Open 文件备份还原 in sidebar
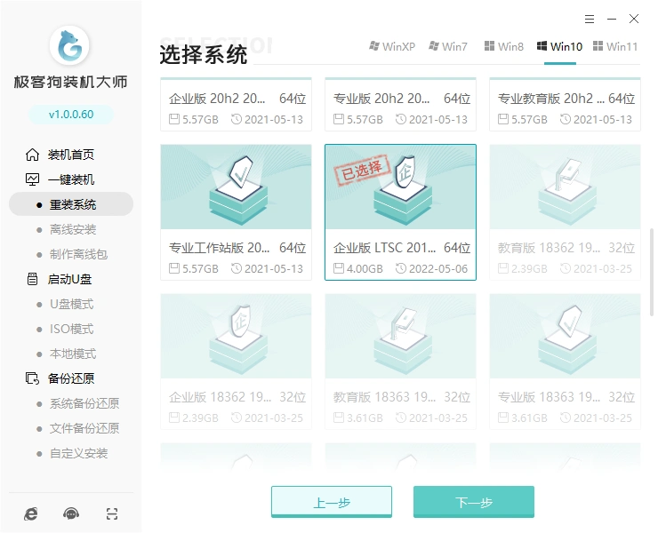658x533 pixels. coord(84,428)
